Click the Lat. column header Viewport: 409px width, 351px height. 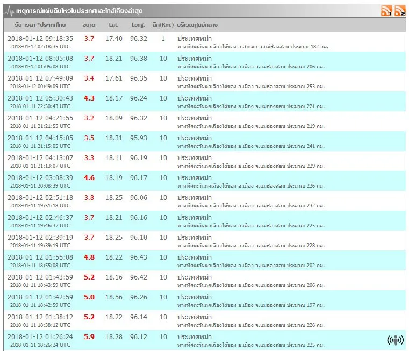tap(113, 25)
